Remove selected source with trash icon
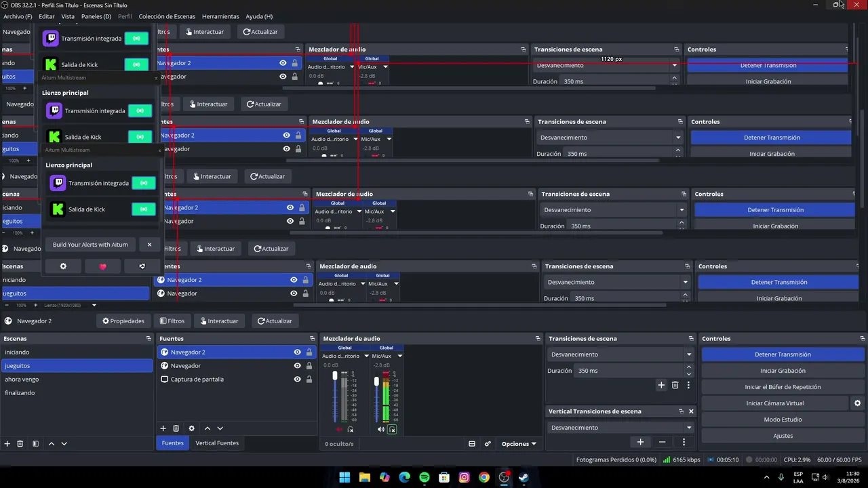The width and height of the screenshot is (868, 488). [x=176, y=428]
